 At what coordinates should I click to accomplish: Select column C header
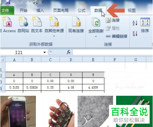(50, 60)
